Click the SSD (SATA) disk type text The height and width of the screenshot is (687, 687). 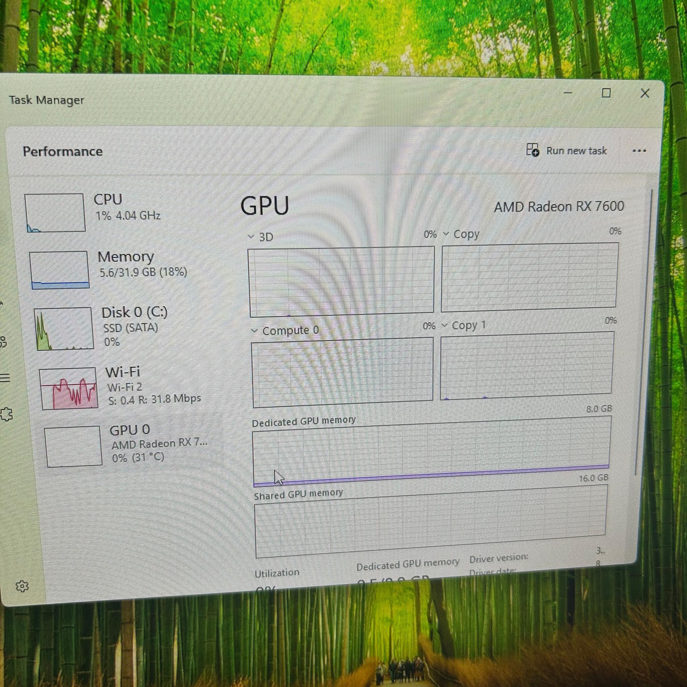click(x=130, y=327)
